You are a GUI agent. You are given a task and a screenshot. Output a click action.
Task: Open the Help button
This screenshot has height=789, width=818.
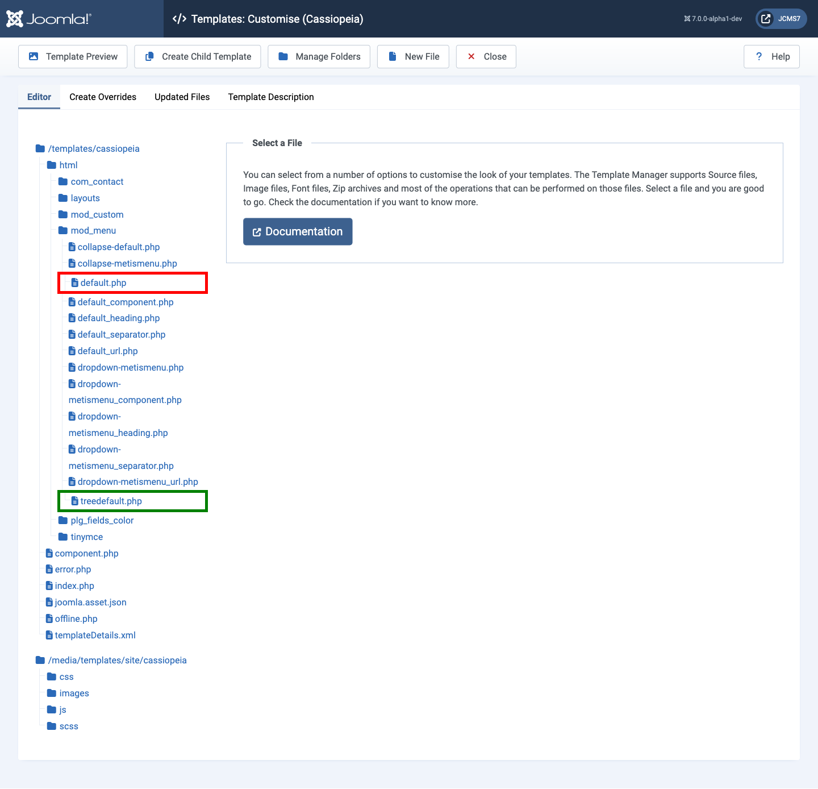click(x=771, y=57)
